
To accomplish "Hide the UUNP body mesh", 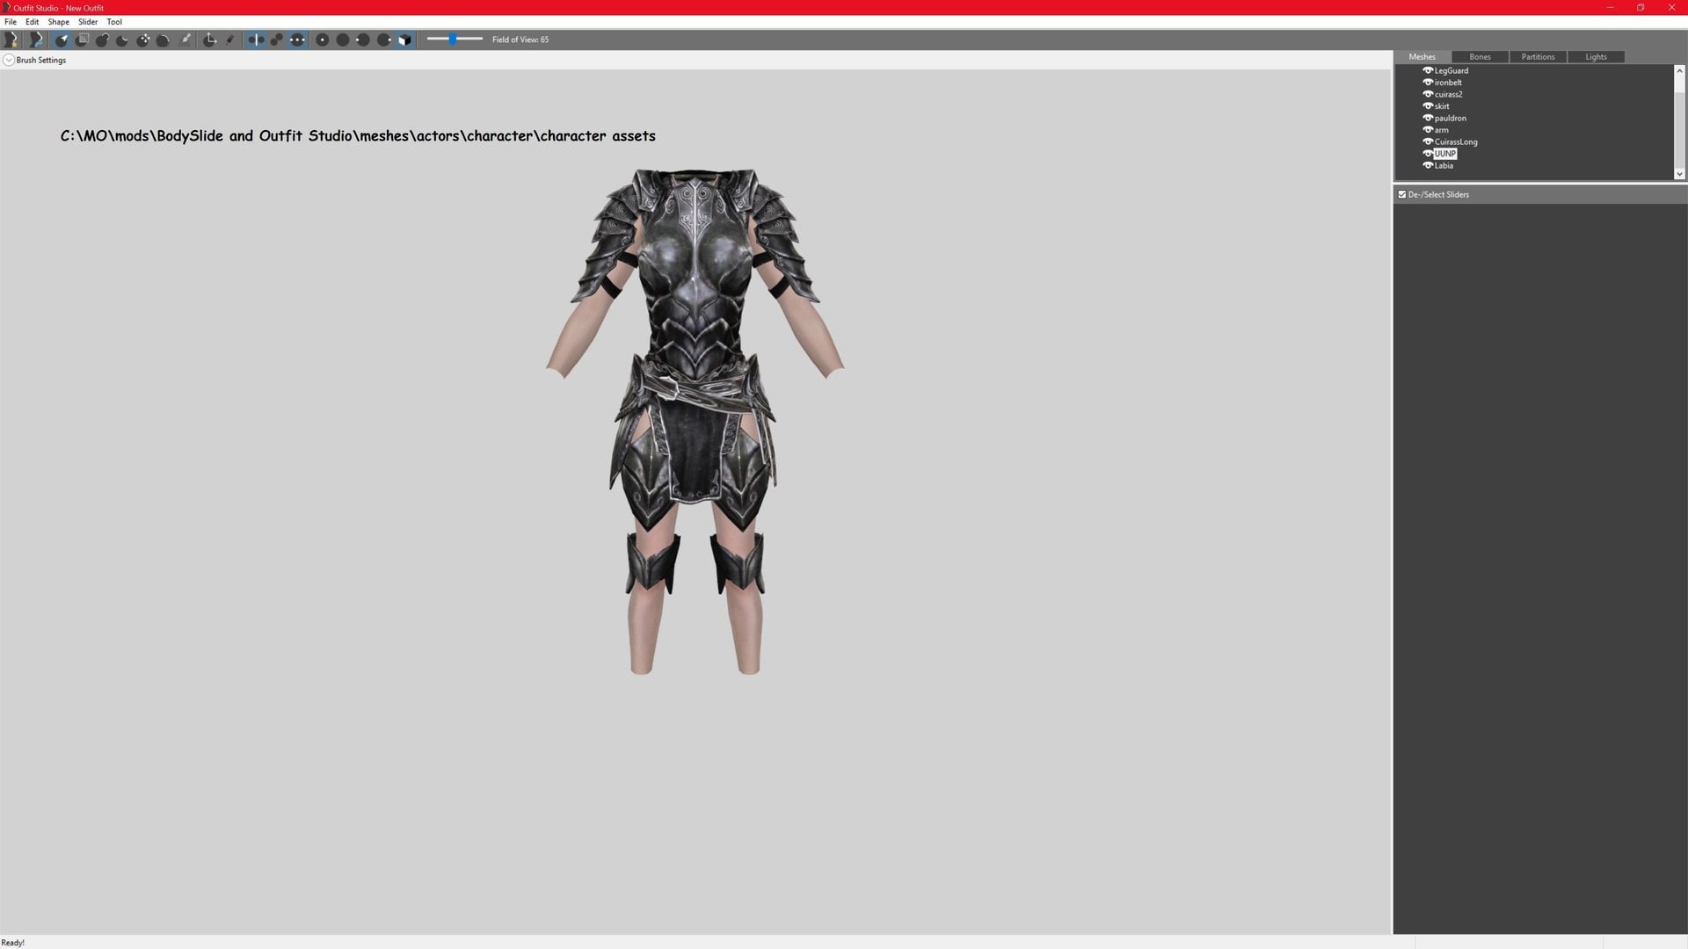I will (x=1428, y=154).
